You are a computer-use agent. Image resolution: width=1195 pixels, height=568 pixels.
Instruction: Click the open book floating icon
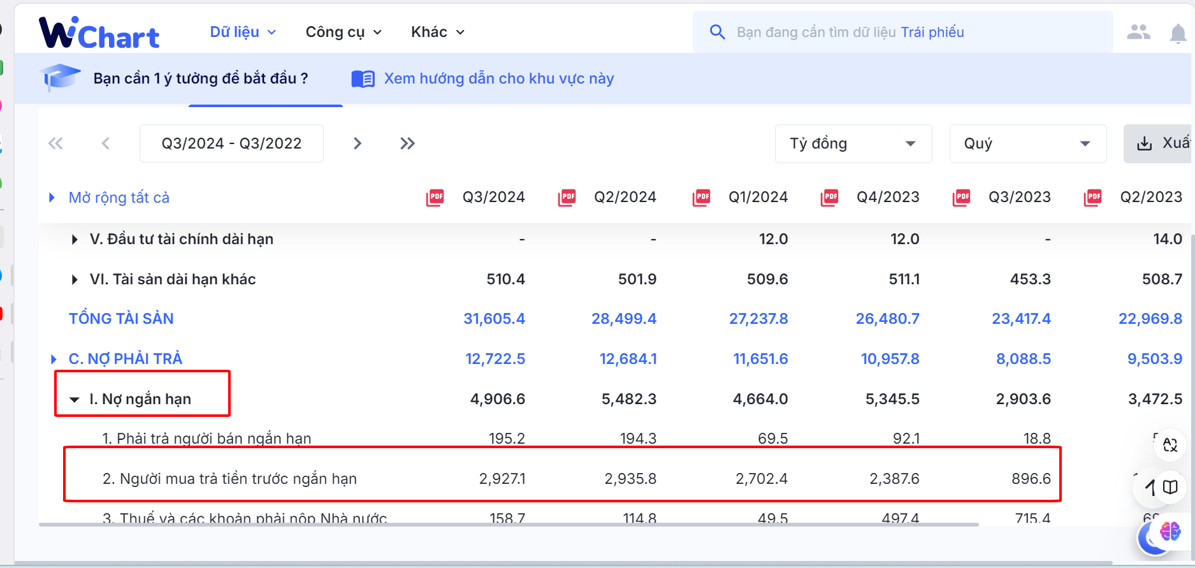1170,487
